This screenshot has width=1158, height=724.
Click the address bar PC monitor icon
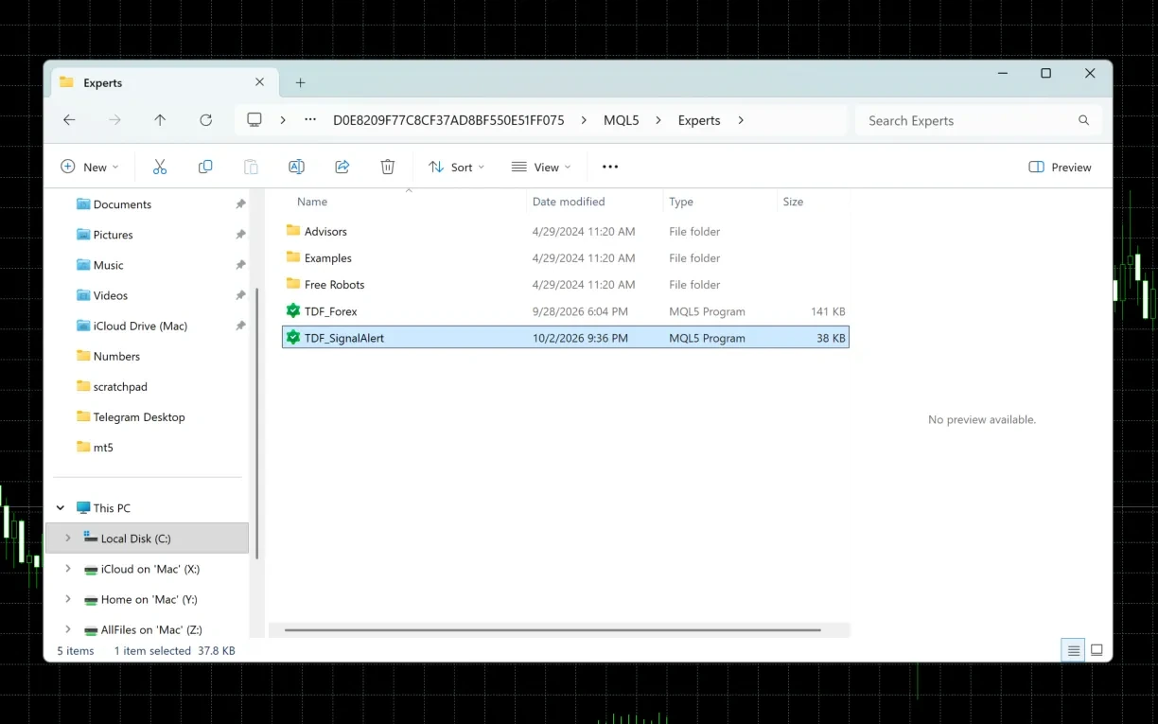click(x=254, y=120)
